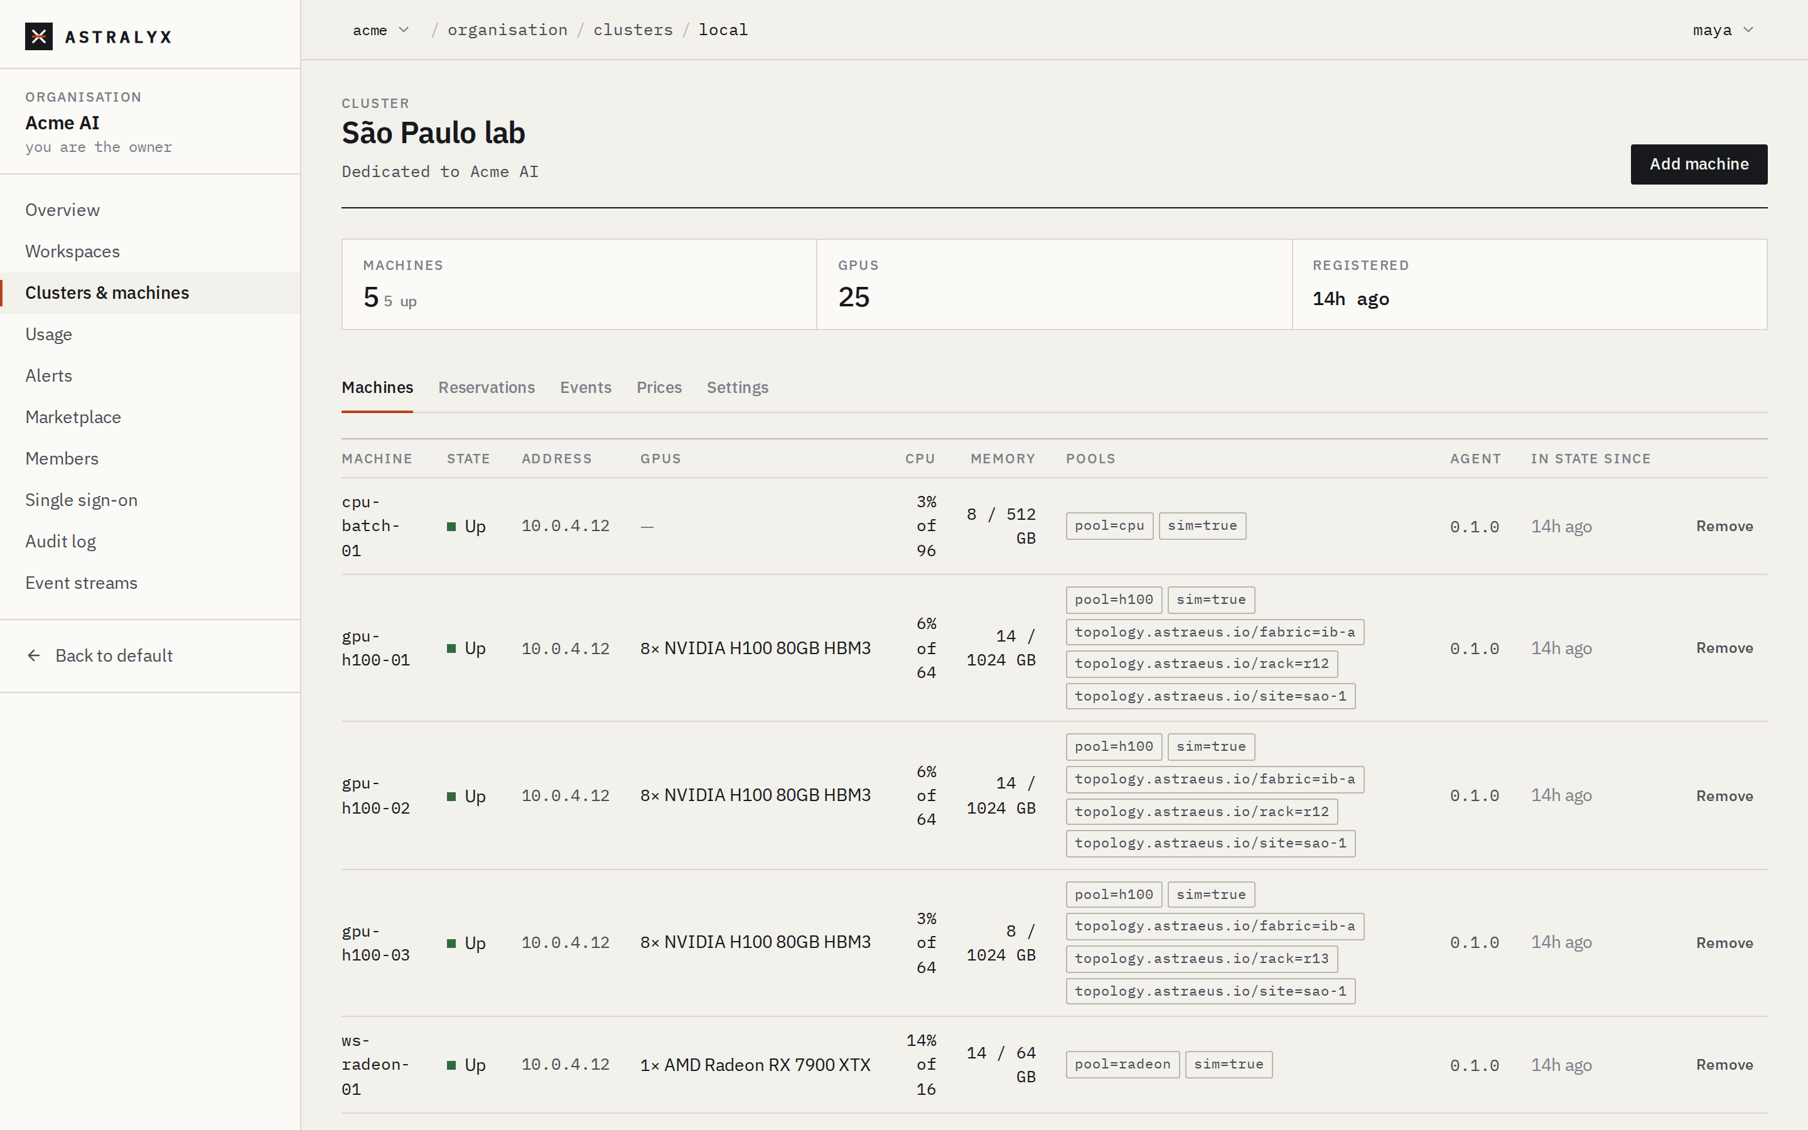Click the organisation breadcrumb link

tap(507, 30)
